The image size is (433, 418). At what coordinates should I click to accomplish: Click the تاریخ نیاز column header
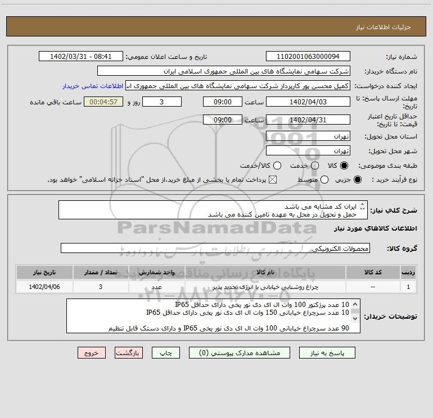click(x=44, y=272)
